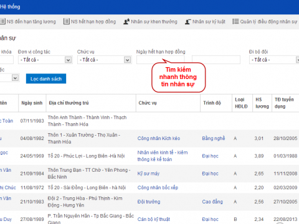Image resolution: width=299 pixels, height=224 pixels.
Task: Click the Lọc danh sách button
Action: 46,78
